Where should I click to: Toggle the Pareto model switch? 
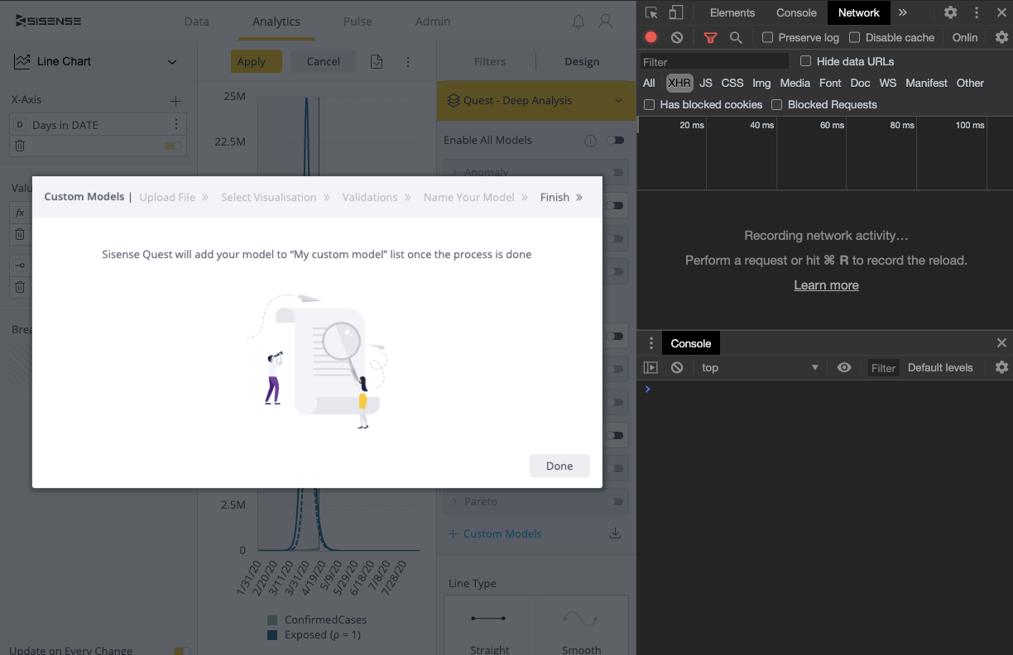tap(615, 501)
